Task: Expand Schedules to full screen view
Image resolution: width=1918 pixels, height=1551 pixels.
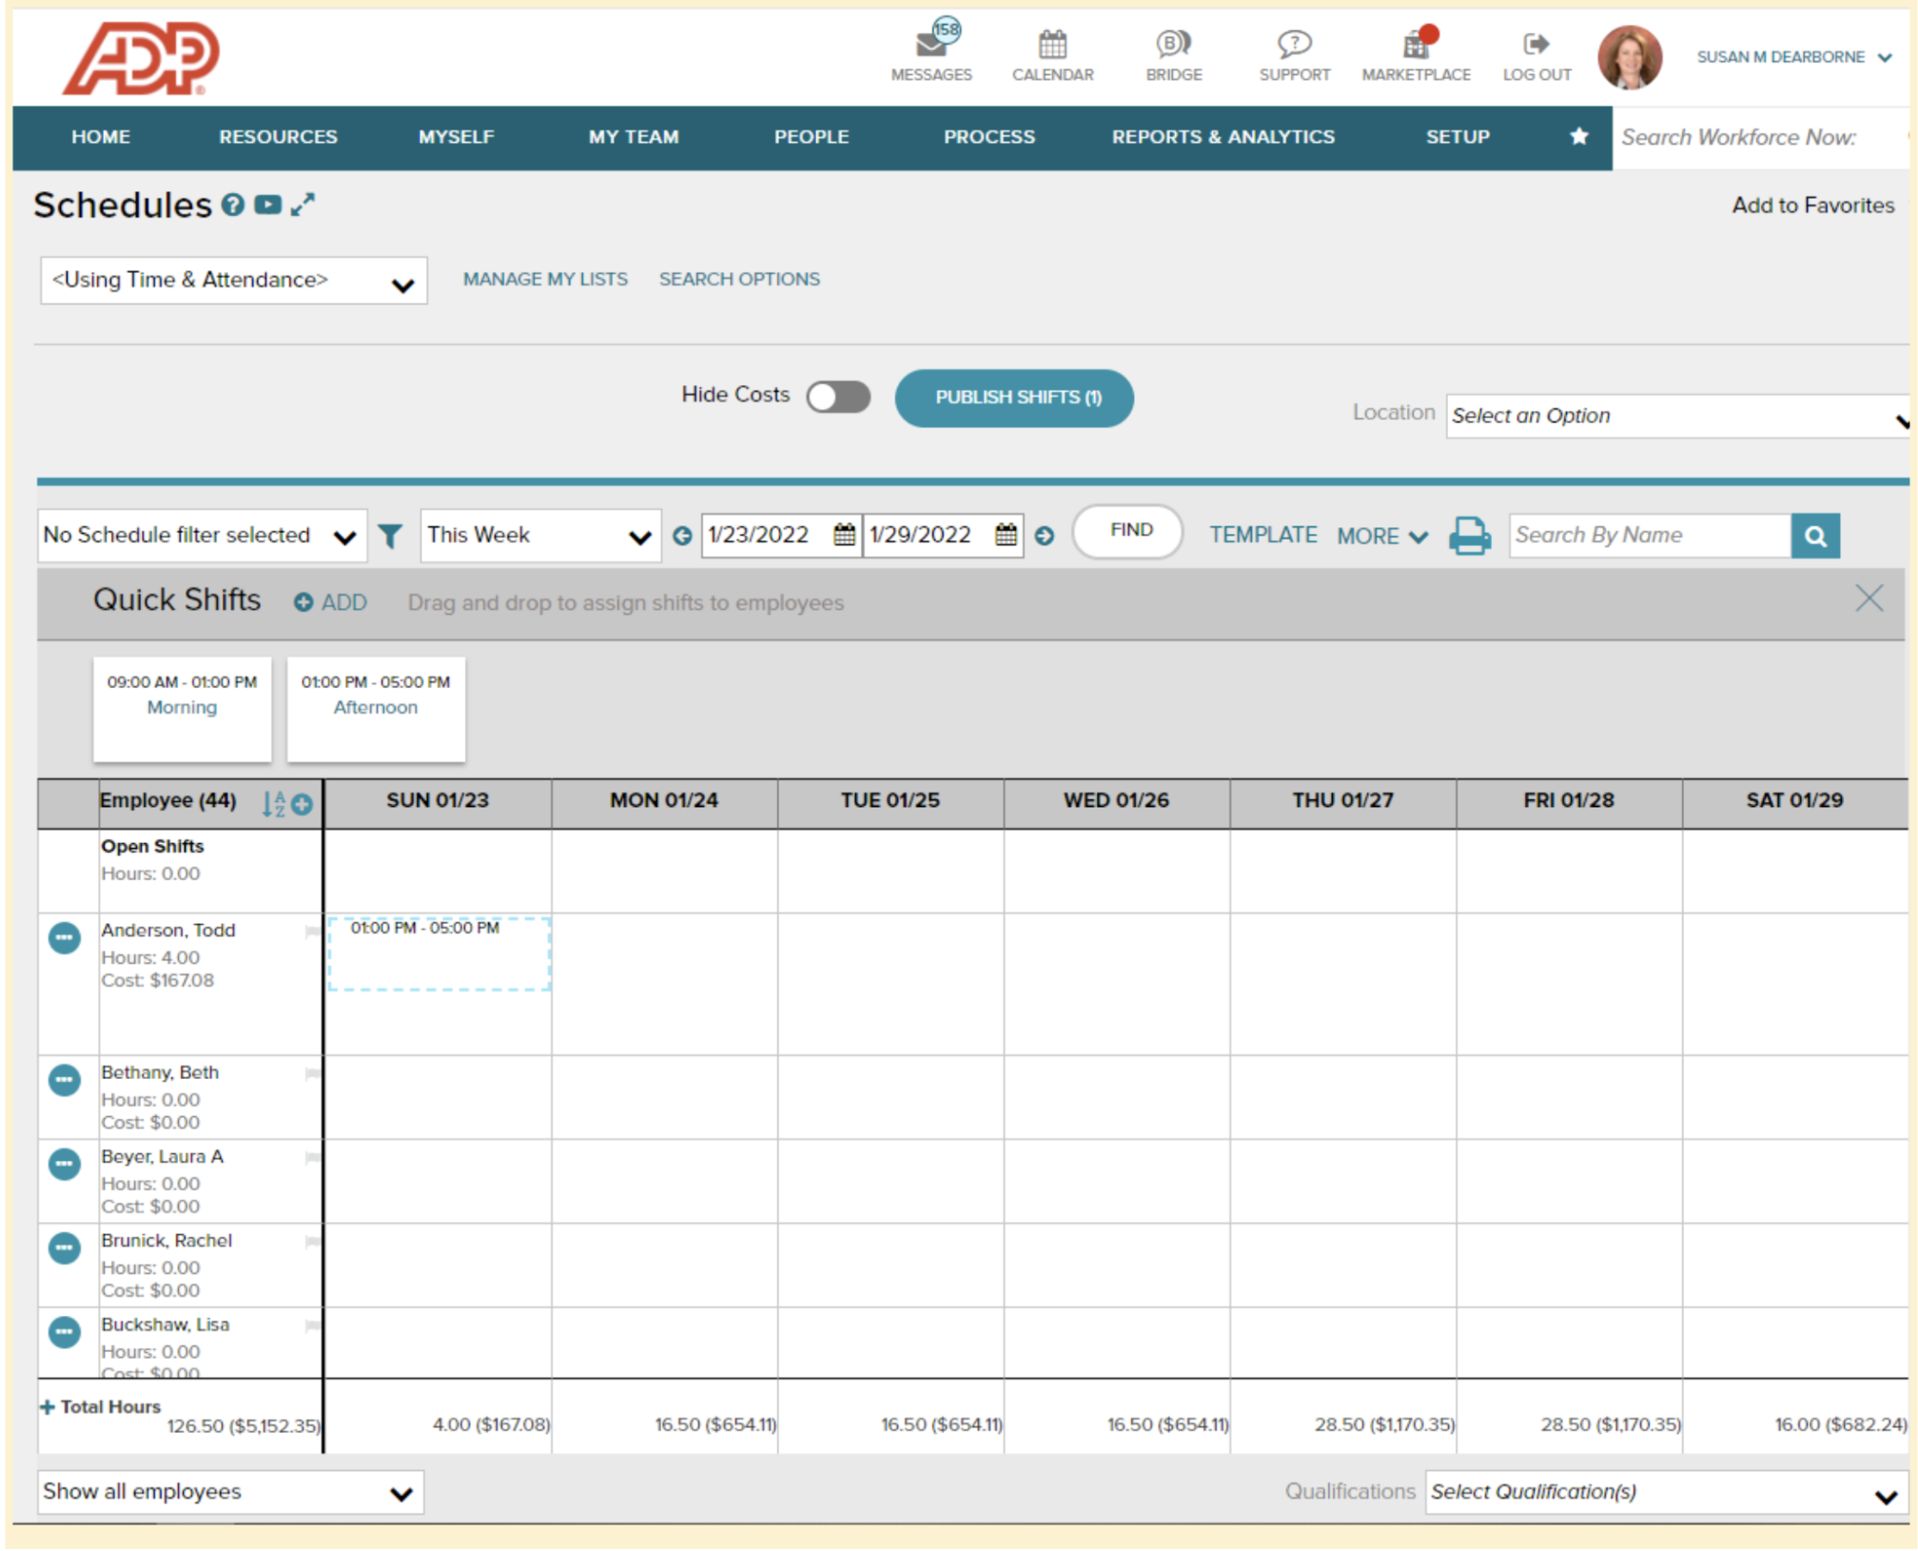Action: [304, 205]
